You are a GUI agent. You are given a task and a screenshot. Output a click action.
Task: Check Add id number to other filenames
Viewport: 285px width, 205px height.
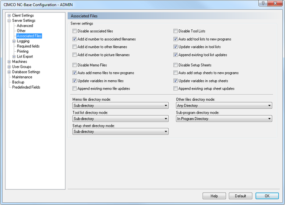pos(74,47)
